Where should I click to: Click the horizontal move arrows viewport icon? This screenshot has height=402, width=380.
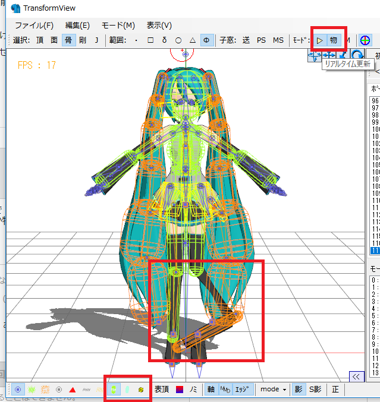(329, 55)
